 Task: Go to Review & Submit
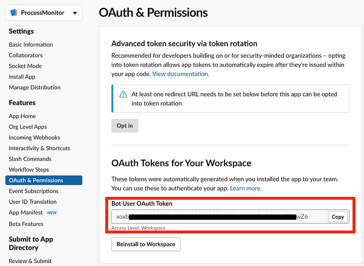[x=30, y=261]
